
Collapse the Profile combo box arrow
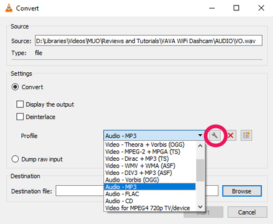[x=200, y=135]
